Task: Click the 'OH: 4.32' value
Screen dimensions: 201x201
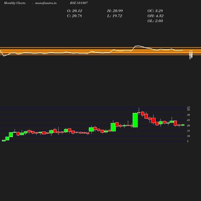Action: pyautogui.click(x=155, y=16)
